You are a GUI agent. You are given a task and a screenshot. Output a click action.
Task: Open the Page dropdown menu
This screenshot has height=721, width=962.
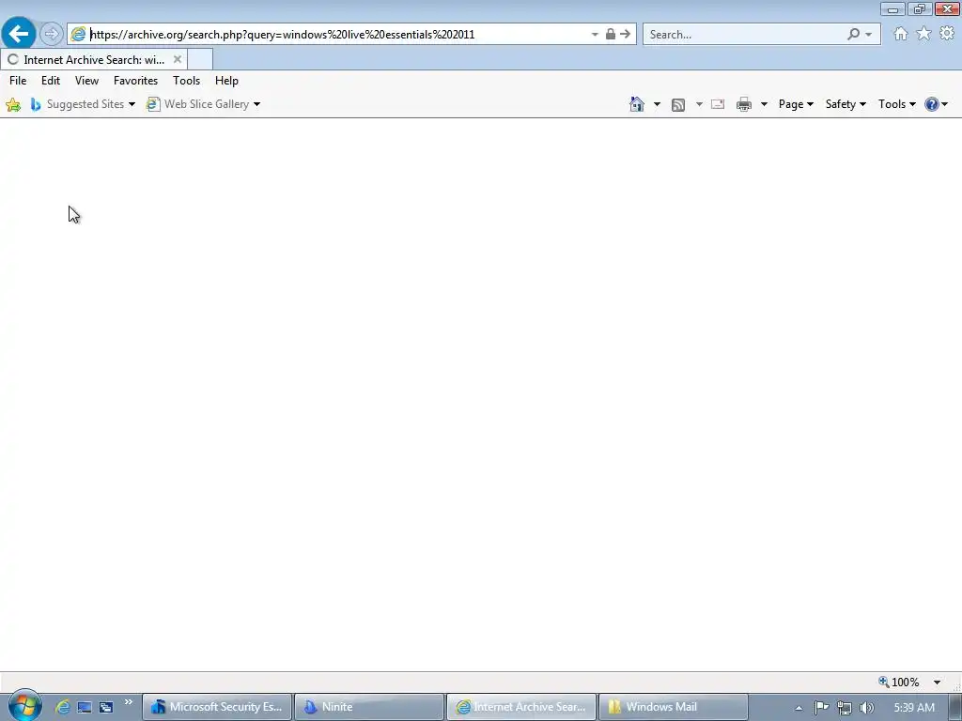(796, 104)
